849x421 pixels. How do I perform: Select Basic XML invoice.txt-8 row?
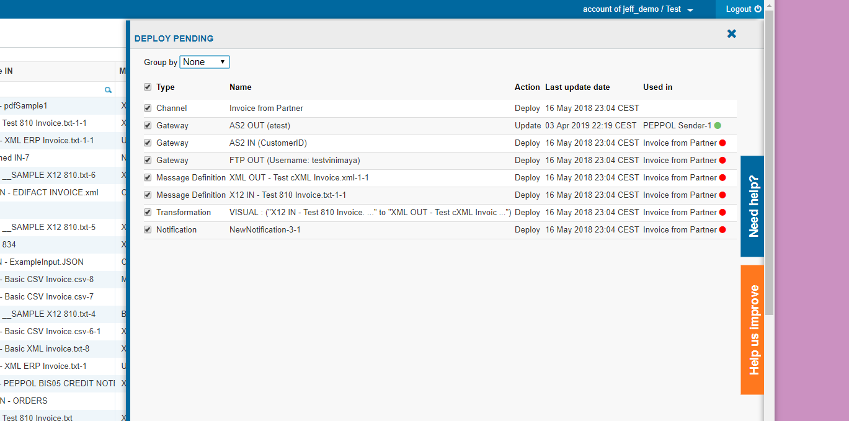57,348
